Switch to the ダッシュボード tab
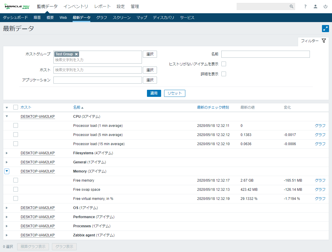332x252 pixels. 15,18
